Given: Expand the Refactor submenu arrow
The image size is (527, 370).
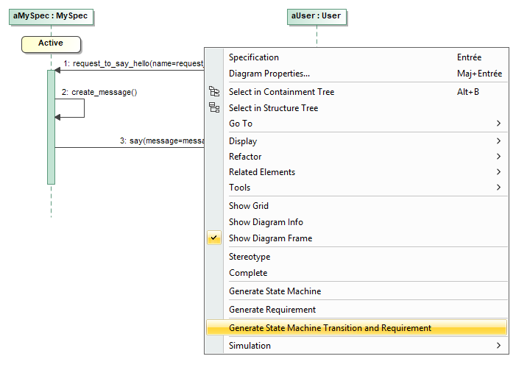Looking at the screenshot, I should (x=498, y=156).
